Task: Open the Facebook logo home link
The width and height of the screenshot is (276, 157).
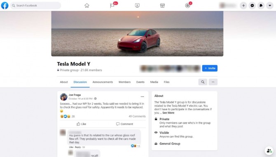Action: coord(5,5)
